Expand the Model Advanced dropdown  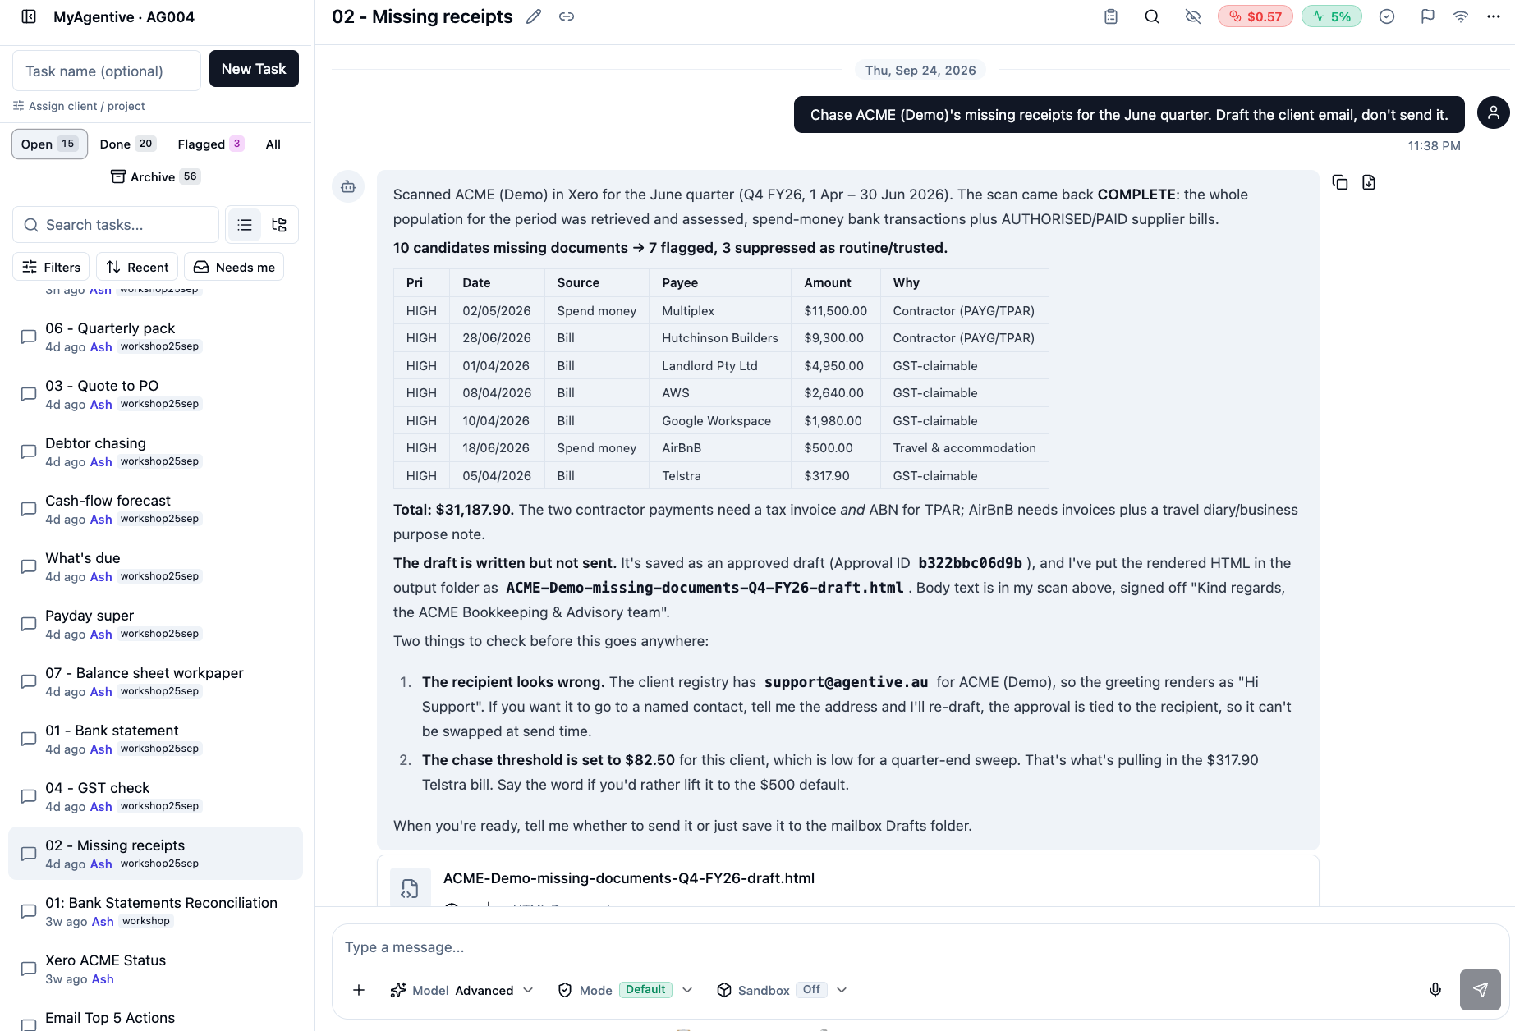(x=462, y=990)
